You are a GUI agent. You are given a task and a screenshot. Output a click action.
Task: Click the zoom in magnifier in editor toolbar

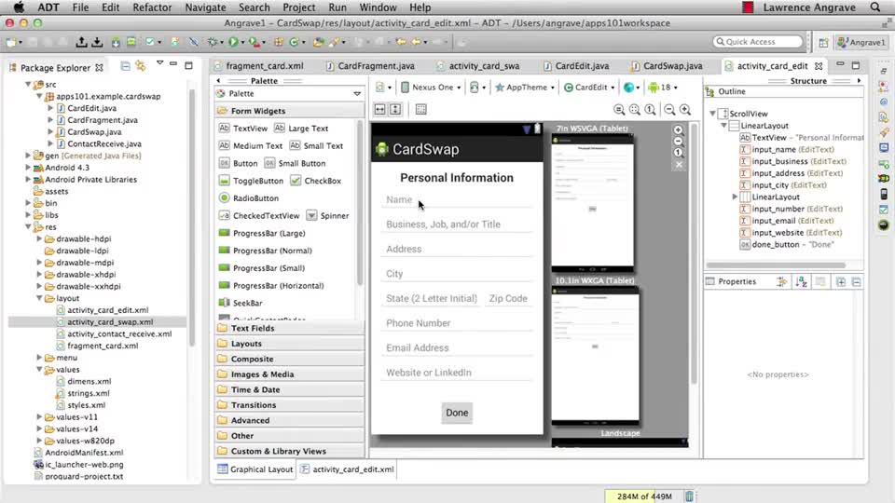pos(685,110)
